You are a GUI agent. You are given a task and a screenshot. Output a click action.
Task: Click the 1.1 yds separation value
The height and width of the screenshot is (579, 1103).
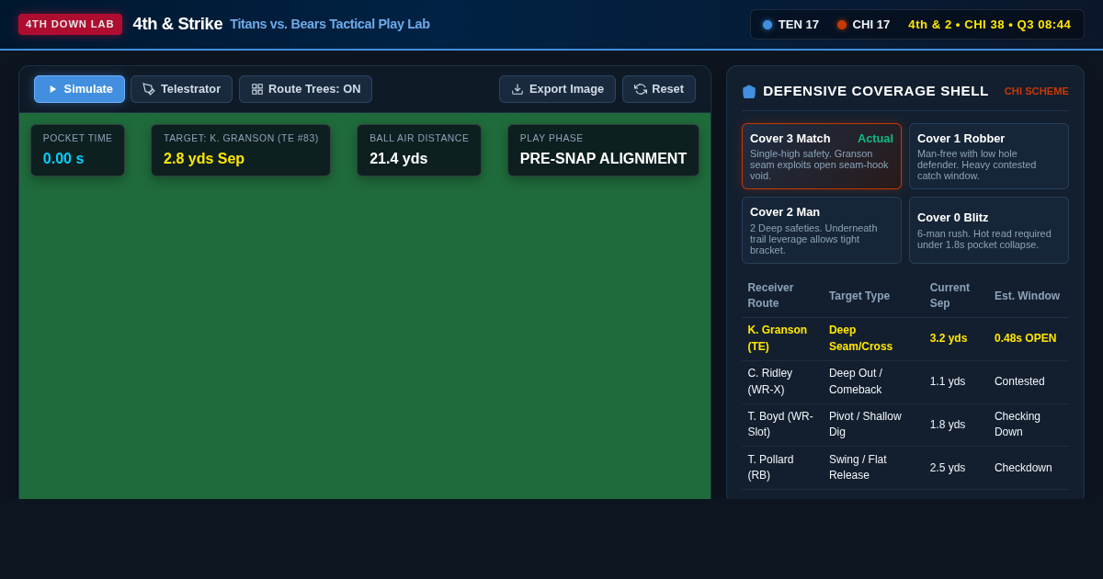pos(947,381)
